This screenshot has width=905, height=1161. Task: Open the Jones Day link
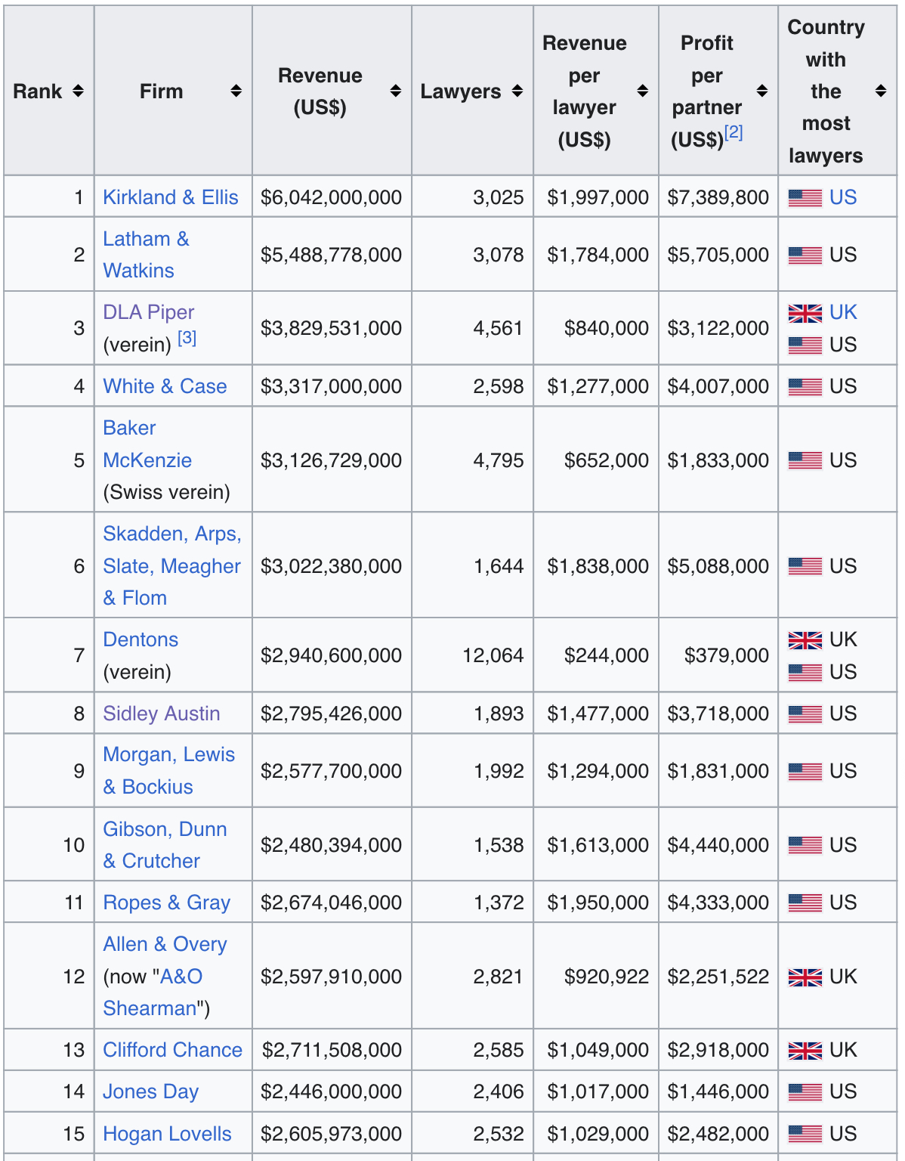point(151,1091)
